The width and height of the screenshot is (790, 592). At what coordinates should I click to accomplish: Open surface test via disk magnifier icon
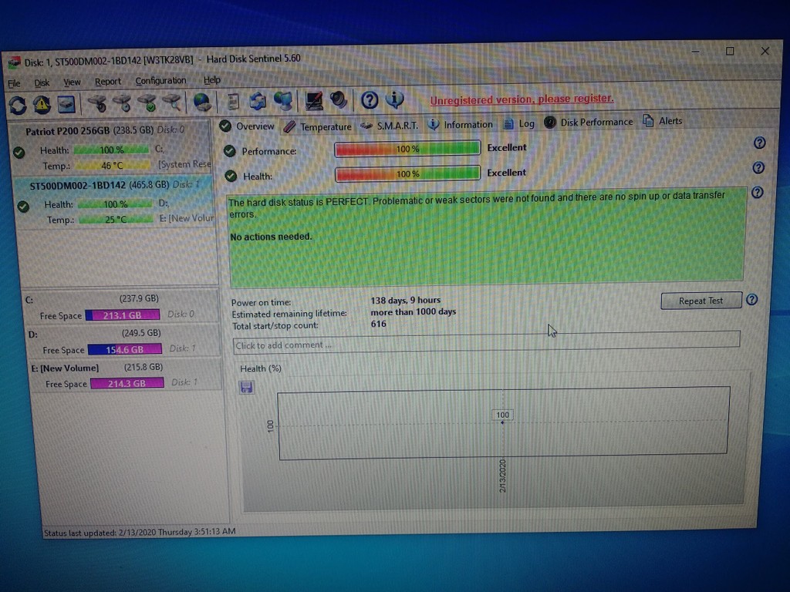pyautogui.click(x=172, y=101)
